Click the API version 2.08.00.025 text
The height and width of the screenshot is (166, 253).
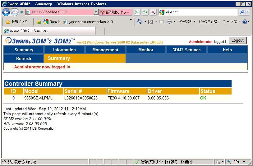pos(25,124)
